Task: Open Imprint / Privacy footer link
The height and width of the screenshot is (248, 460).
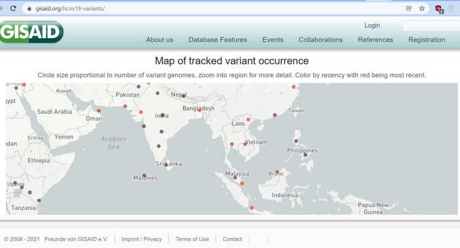Action: pyautogui.click(x=142, y=239)
